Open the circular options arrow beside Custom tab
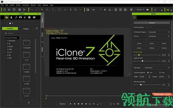This screenshot has width=173, height=108. pos(37,29)
